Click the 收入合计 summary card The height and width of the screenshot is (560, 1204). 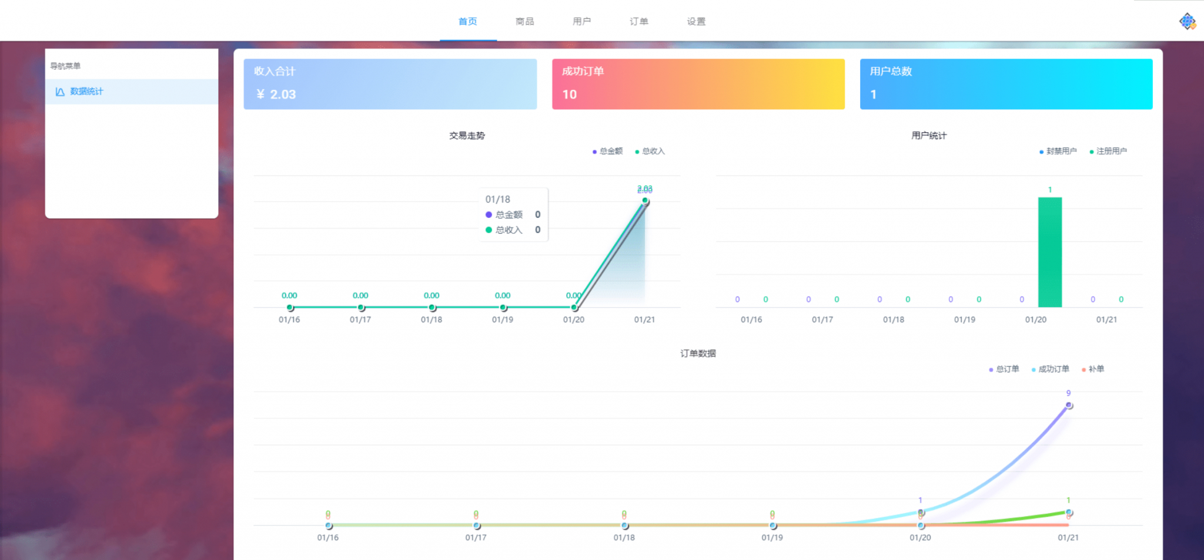tap(390, 84)
